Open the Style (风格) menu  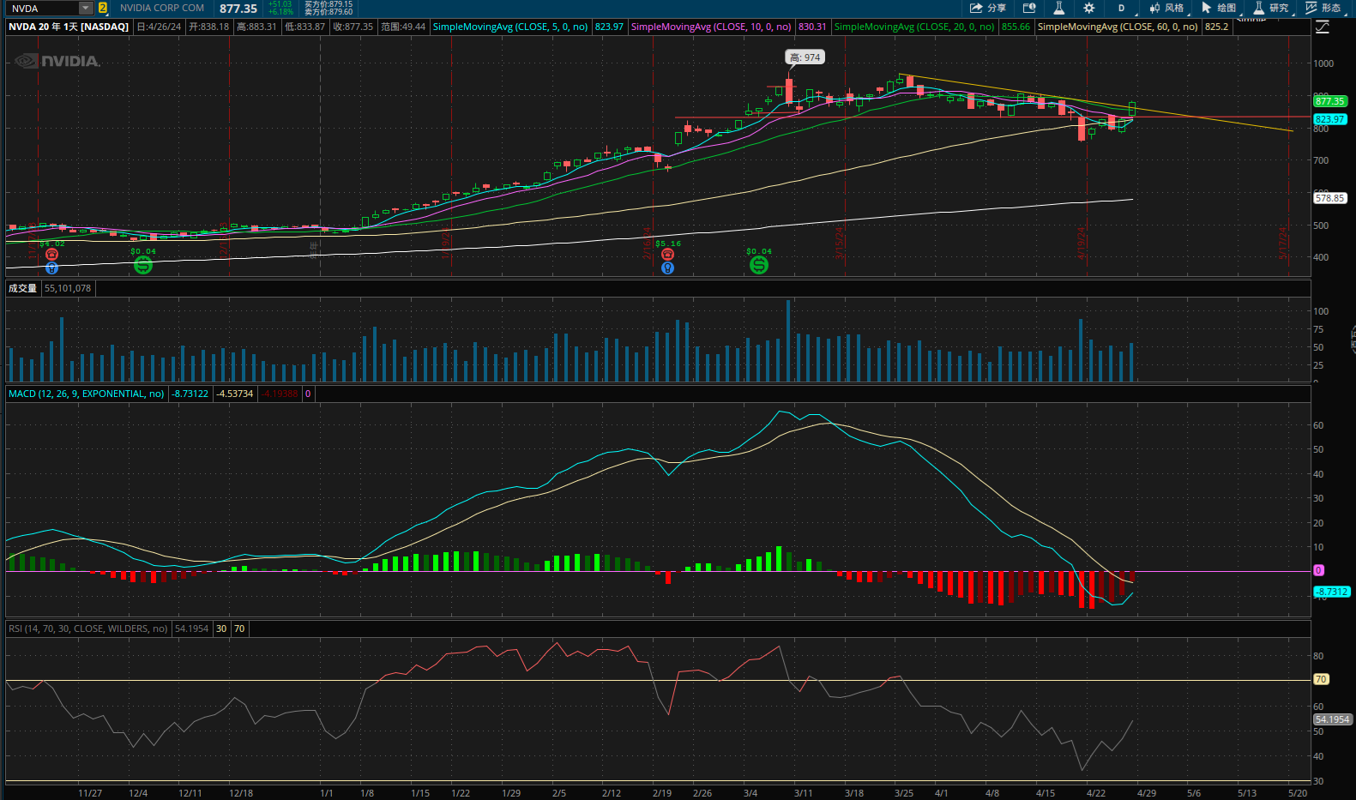click(x=1167, y=8)
